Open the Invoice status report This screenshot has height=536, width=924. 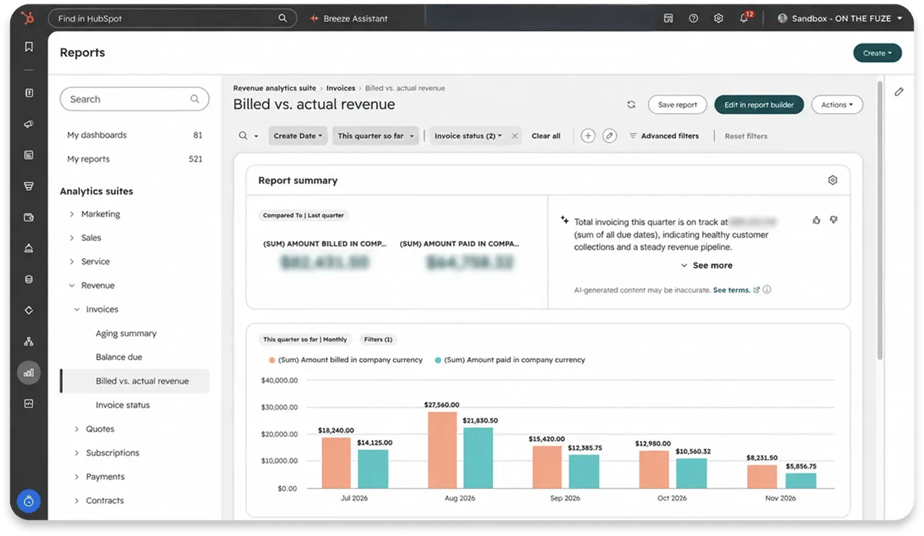pos(123,405)
